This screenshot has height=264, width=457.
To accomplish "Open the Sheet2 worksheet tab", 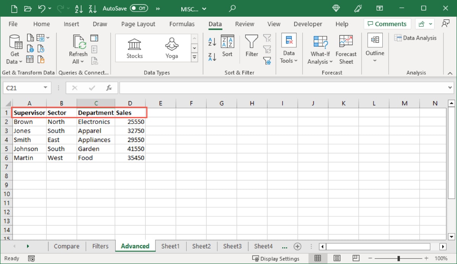I will tap(201, 246).
